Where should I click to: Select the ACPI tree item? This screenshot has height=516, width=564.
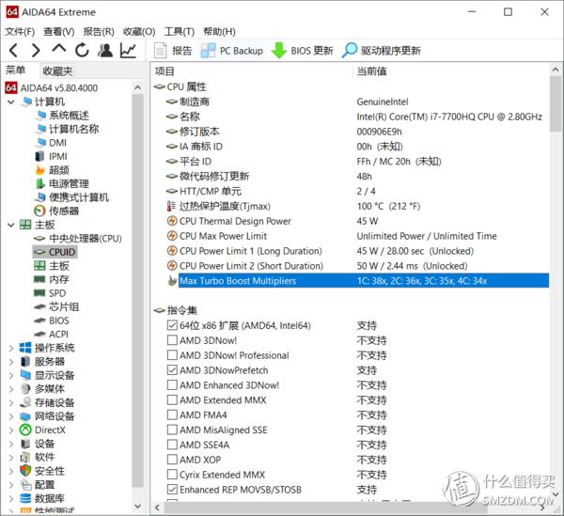(x=51, y=334)
